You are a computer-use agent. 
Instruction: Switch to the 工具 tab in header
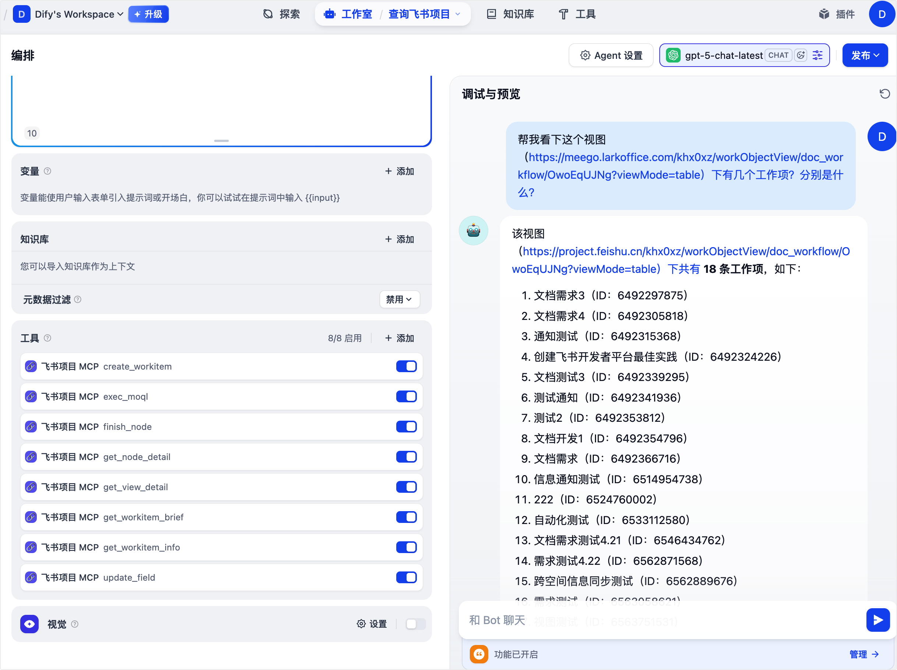tap(577, 14)
